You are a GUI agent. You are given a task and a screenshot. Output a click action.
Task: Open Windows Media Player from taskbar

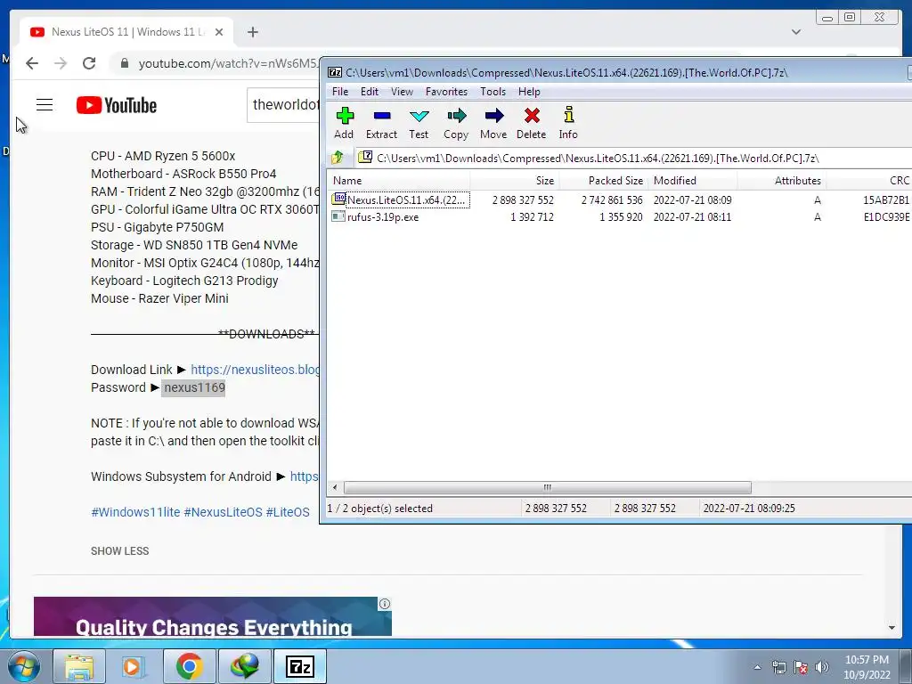[x=132, y=666]
